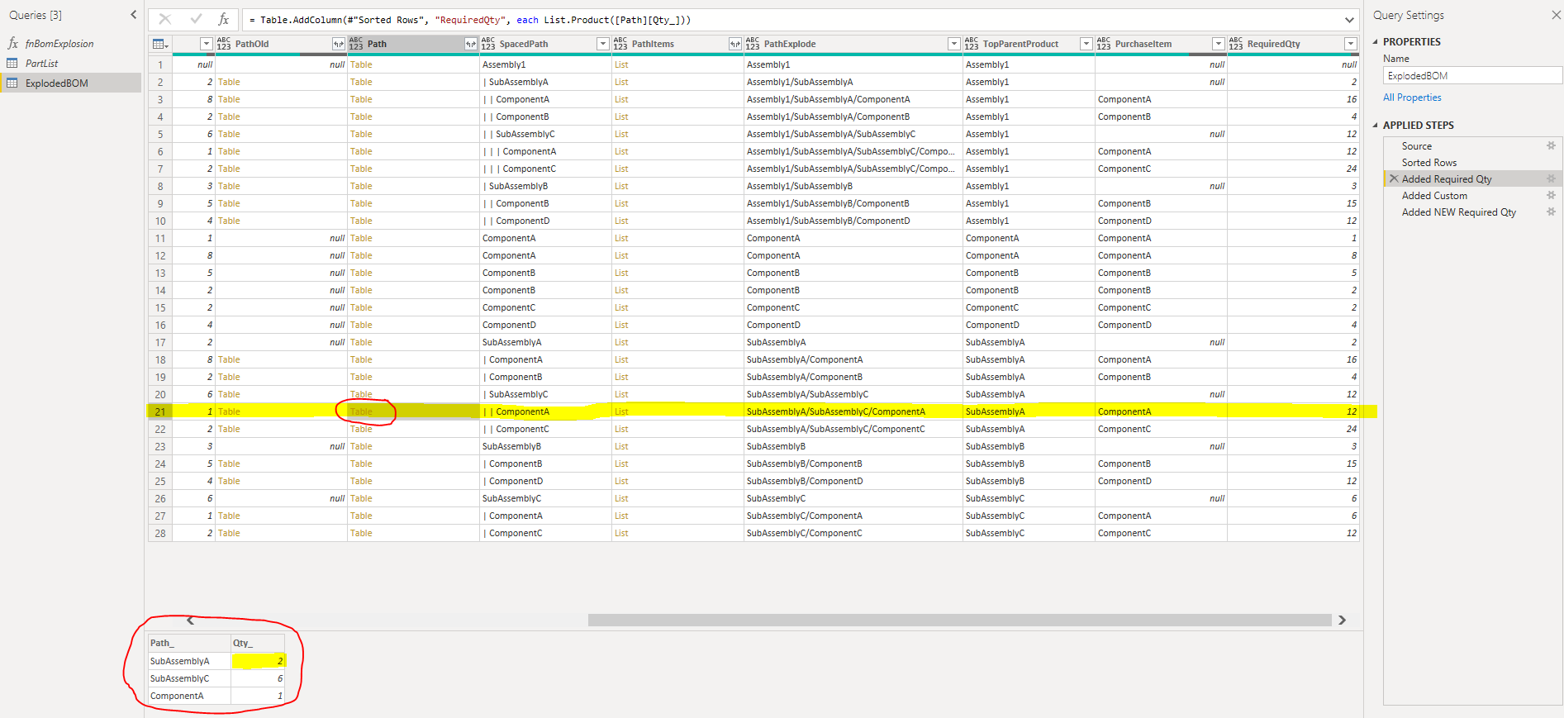Screen dimensions: 1564x718
Task: Collapse the Queries pane
Action: 134,15
